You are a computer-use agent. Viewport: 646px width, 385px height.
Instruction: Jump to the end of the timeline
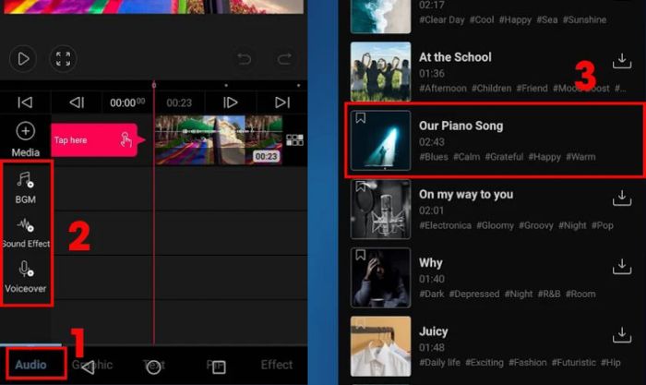[x=282, y=102]
